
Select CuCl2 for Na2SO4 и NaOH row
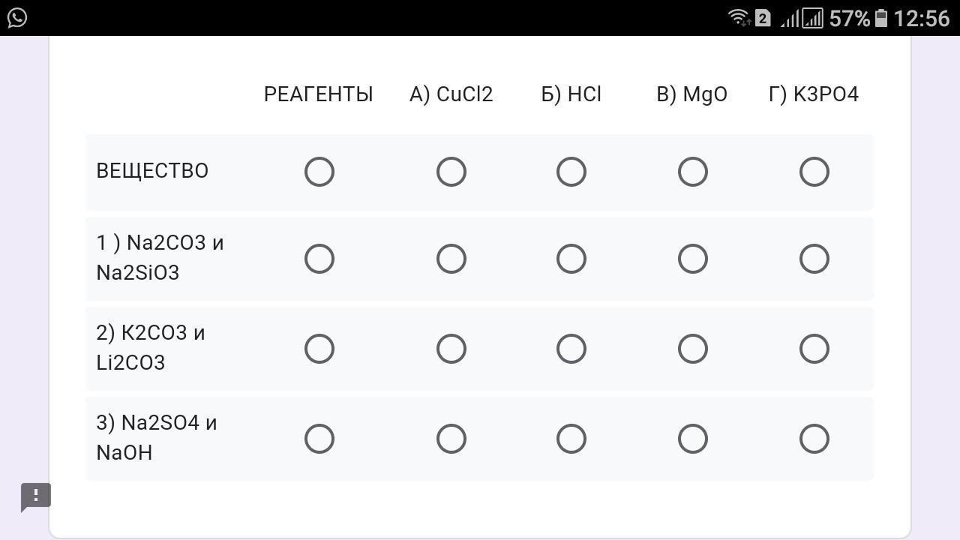click(451, 439)
